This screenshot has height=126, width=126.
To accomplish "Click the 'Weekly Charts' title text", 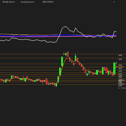I will click(9, 2).
